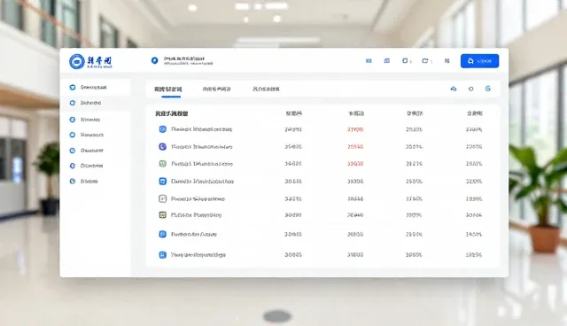567x326 pixels.
Task: Click the red value in the first table row
Action: tap(355, 129)
